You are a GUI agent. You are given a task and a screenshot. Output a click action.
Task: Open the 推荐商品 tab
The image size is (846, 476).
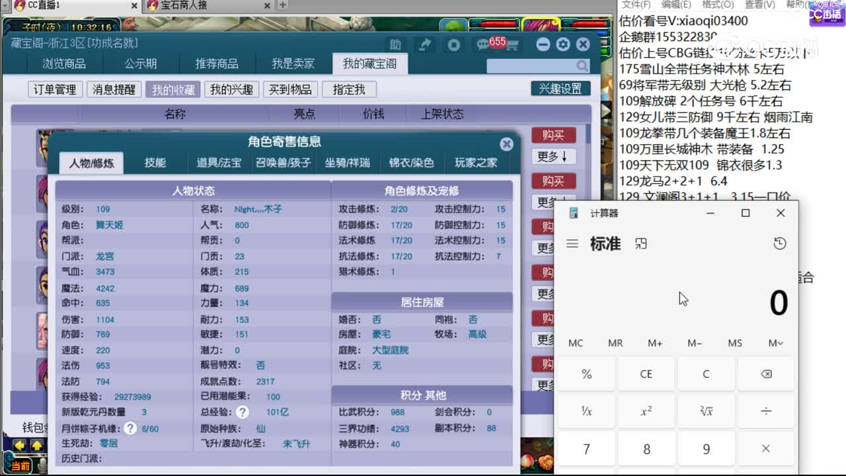point(217,64)
